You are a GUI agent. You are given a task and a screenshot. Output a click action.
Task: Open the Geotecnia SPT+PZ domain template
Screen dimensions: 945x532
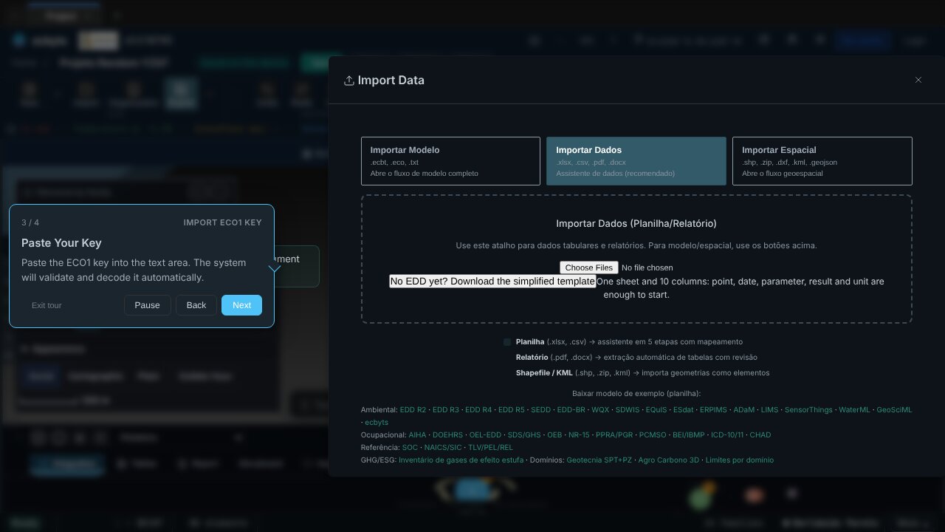click(x=599, y=460)
